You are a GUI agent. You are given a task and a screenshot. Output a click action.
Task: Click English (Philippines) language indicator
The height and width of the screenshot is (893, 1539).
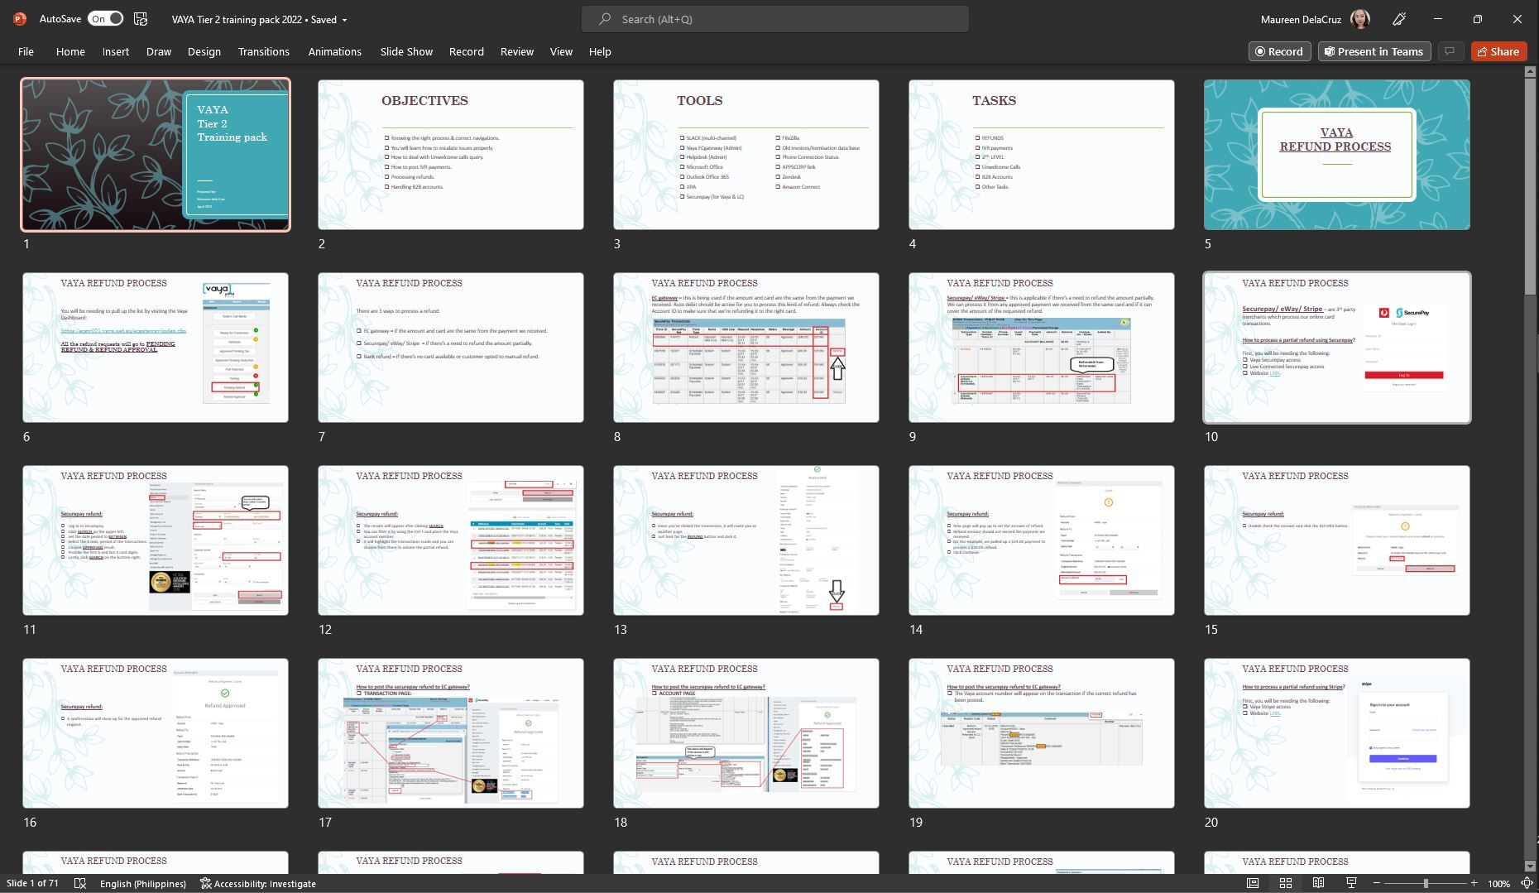[143, 883]
